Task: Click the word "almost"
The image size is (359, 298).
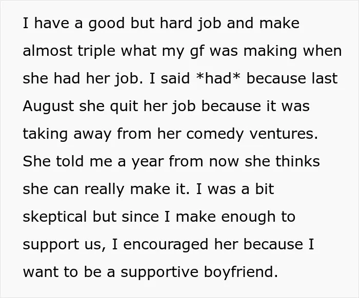Action: [47, 51]
